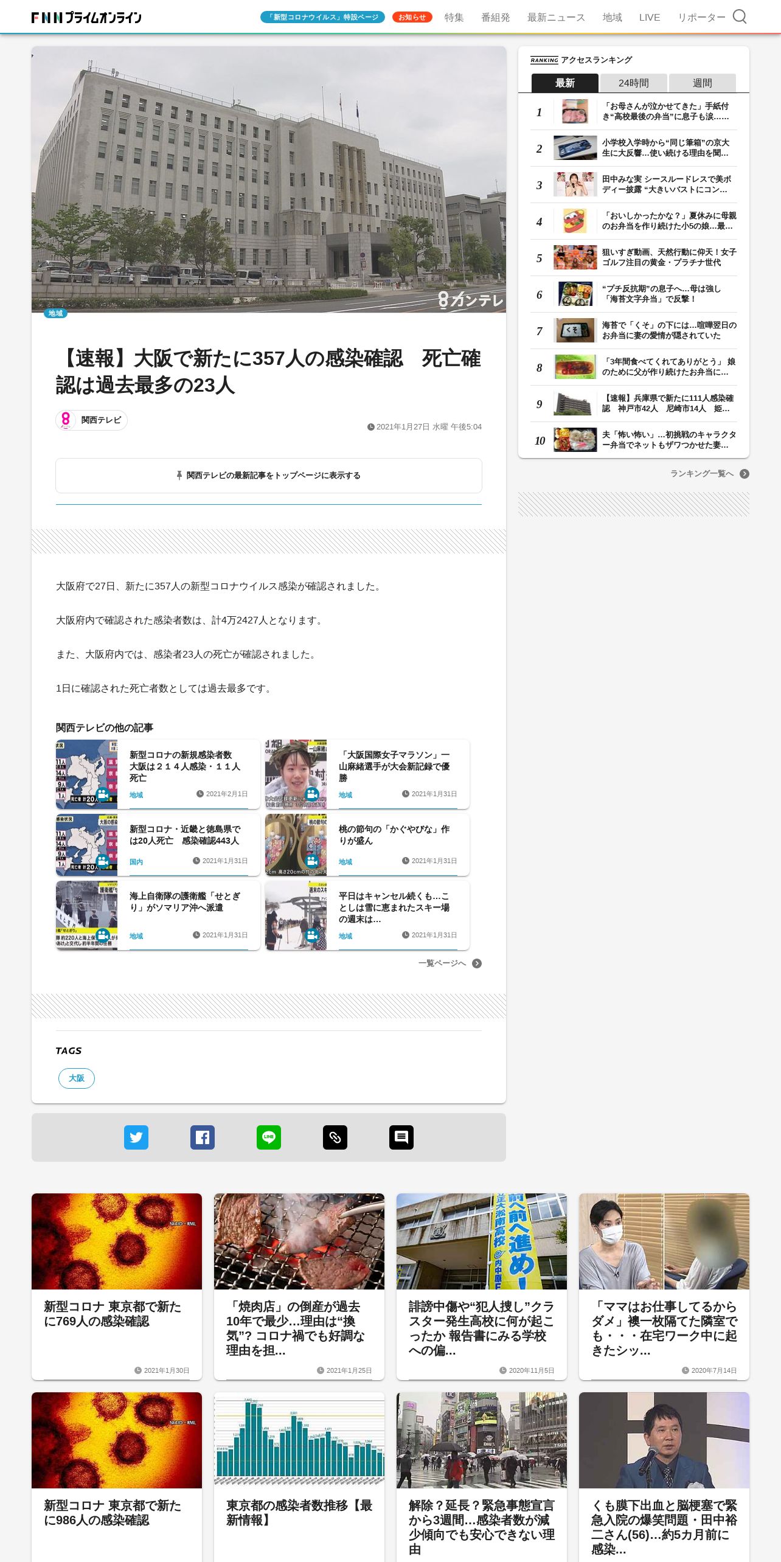
Task: Open 東京都で新たに769人 card
Action: 117,1286
